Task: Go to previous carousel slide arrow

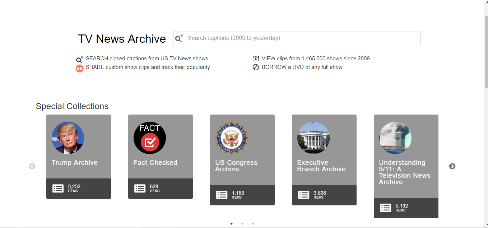Action: point(32,166)
